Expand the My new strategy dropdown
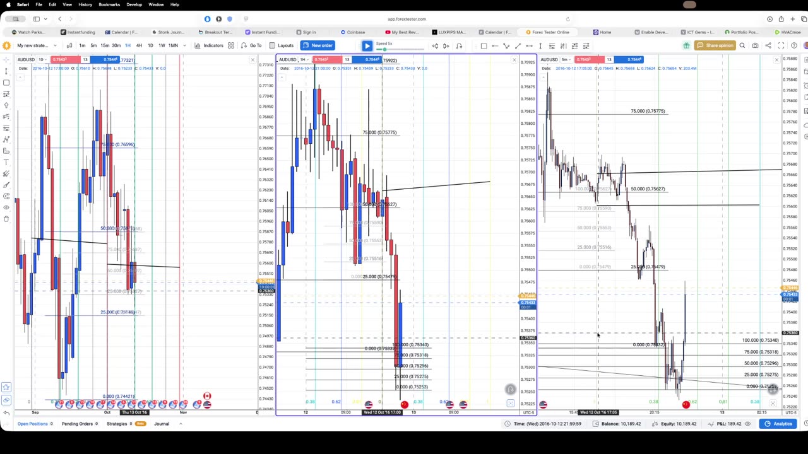 point(37,45)
